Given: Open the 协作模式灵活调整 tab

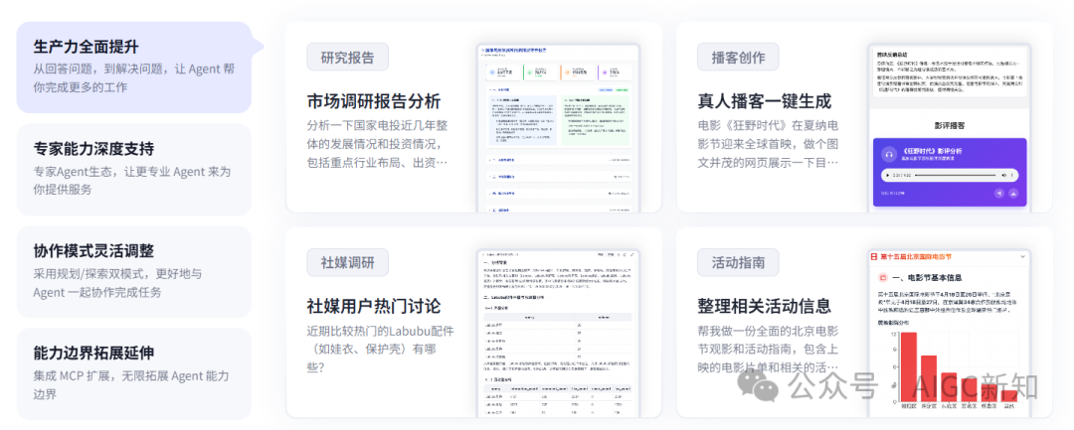Looking at the screenshot, I should (133, 271).
